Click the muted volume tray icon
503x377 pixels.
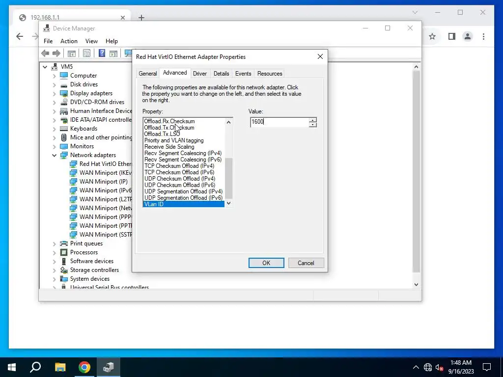(x=440, y=367)
